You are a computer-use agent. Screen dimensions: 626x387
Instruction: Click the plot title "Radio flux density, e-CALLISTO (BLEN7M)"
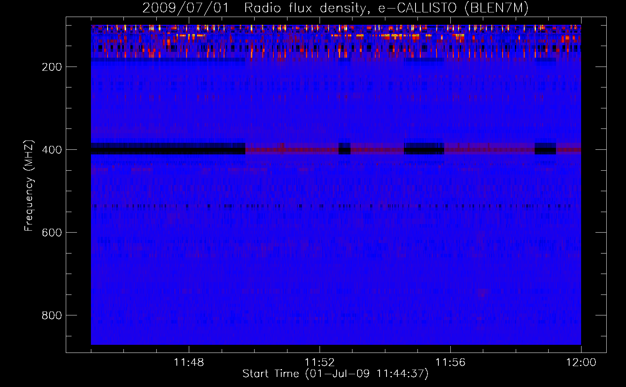[x=386, y=8]
